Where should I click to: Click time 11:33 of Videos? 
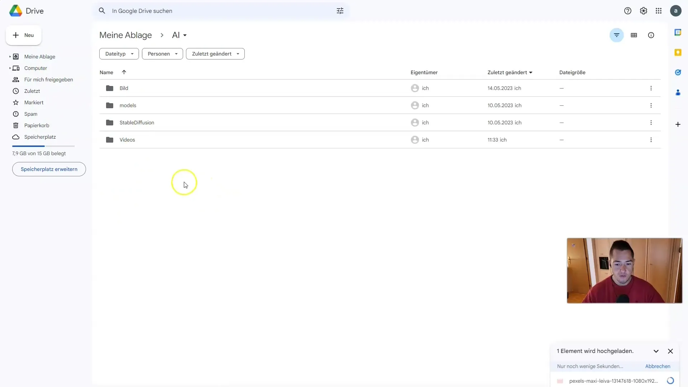[493, 140]
